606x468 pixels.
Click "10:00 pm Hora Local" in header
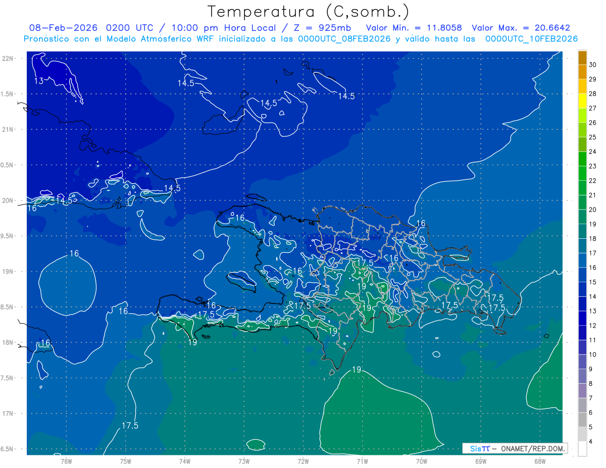pyautogui.click(x=222, y=28)
